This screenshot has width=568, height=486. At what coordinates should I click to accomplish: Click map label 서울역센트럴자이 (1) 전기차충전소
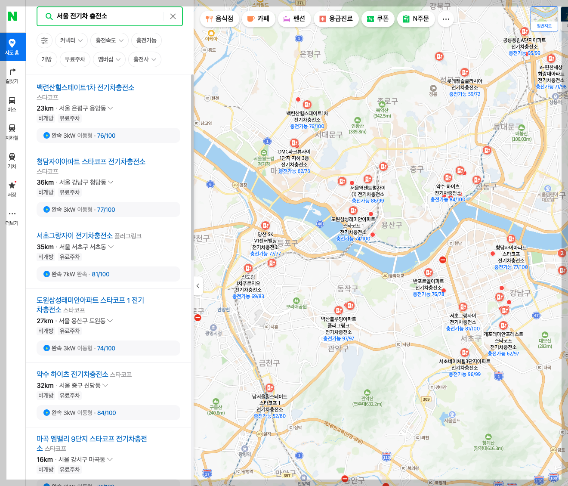pos(368,194)
